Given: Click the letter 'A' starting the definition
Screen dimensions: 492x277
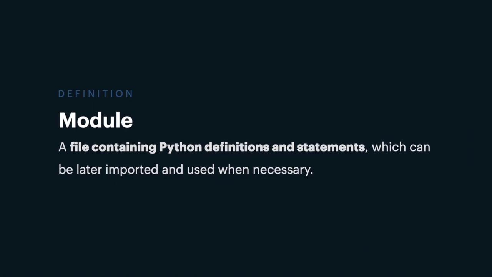Looking at the screenshot, I should coord(62,147).
